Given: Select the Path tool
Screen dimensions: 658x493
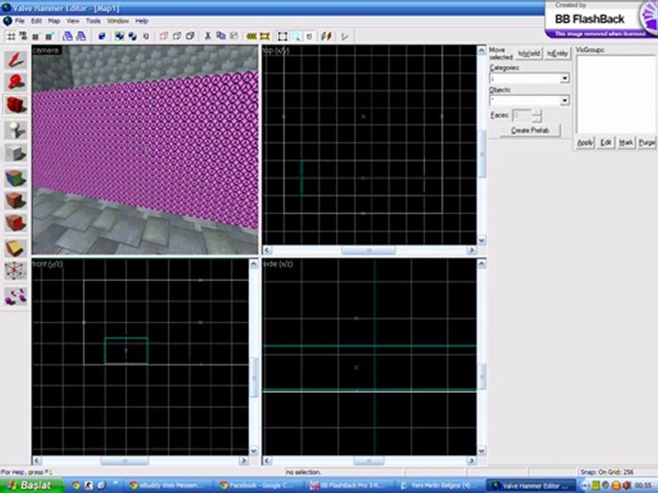Looking at the screenshot, I should coord(16,296).
